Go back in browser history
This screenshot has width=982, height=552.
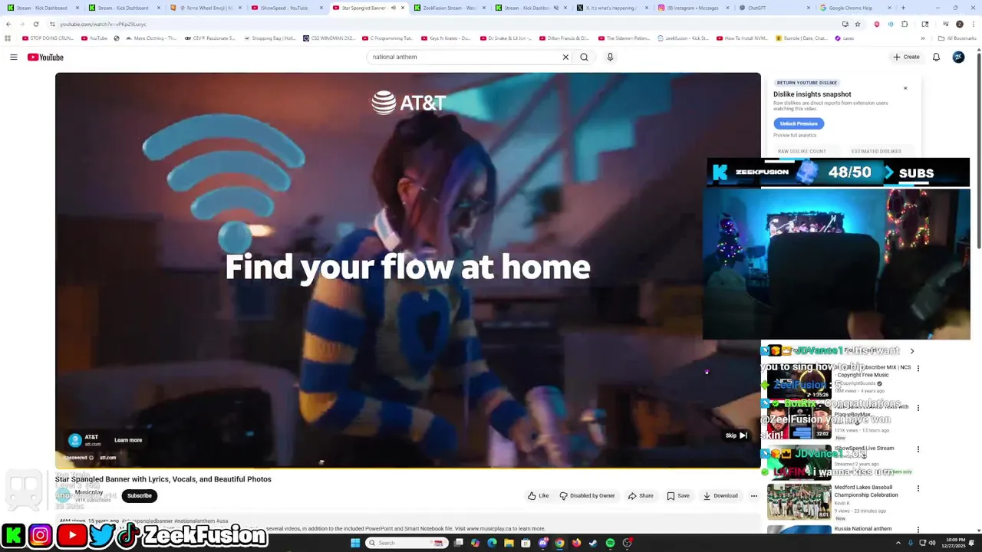(8, 25)
